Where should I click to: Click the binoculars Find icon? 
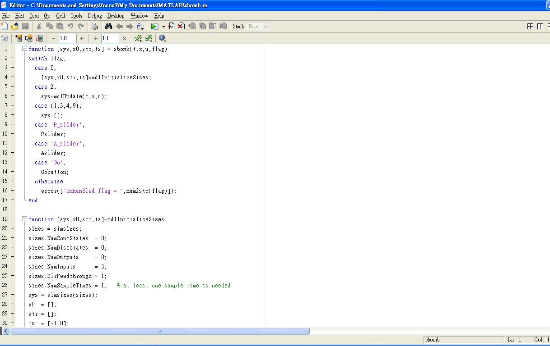[x=108, y=27]
